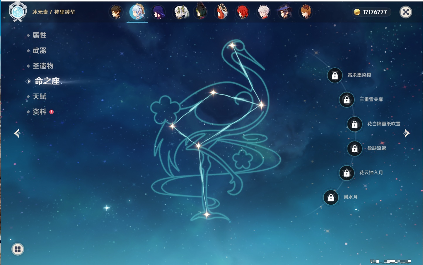Viewport: 423px width, 265px height.
Task: Go to next character with right arrow
Action: click(x=406, y=133)
